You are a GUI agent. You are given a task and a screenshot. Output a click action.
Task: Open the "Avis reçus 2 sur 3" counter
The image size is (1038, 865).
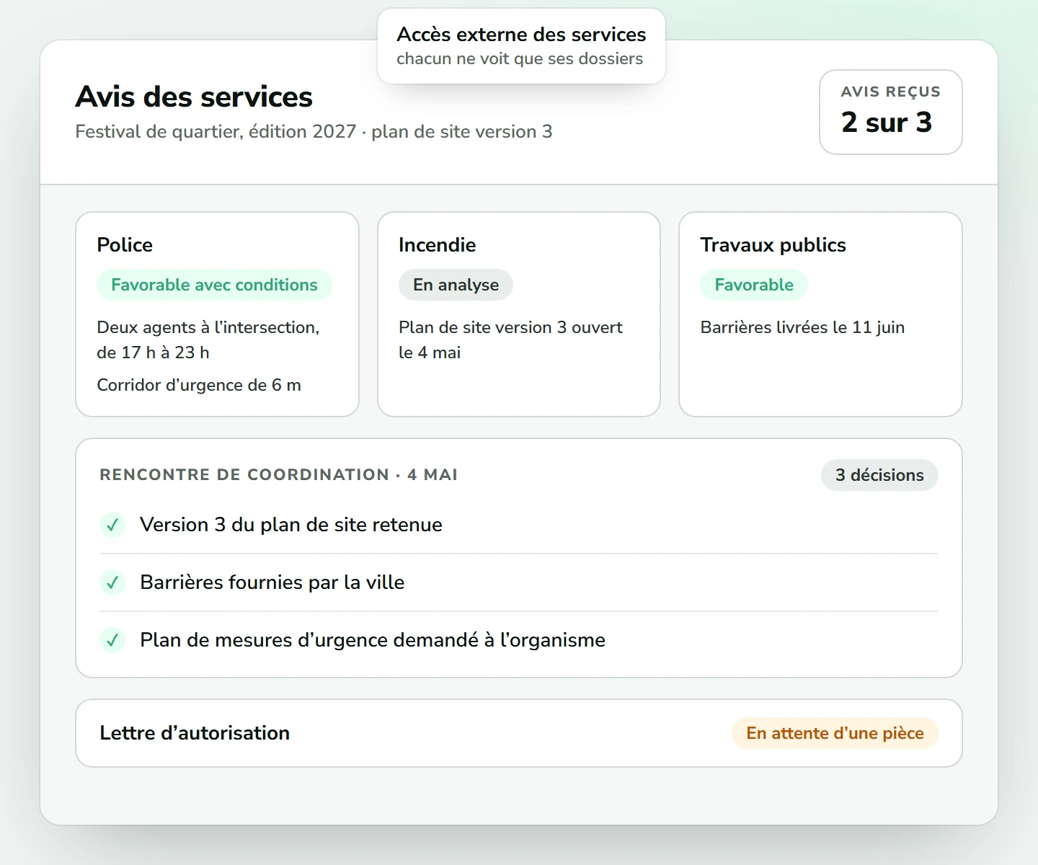click(x=891, y=112)
